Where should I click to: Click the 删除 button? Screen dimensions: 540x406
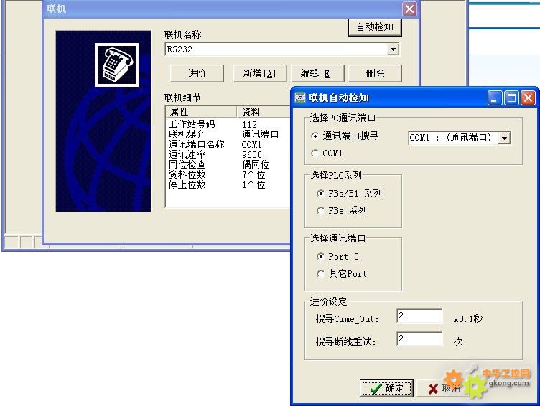375,73
